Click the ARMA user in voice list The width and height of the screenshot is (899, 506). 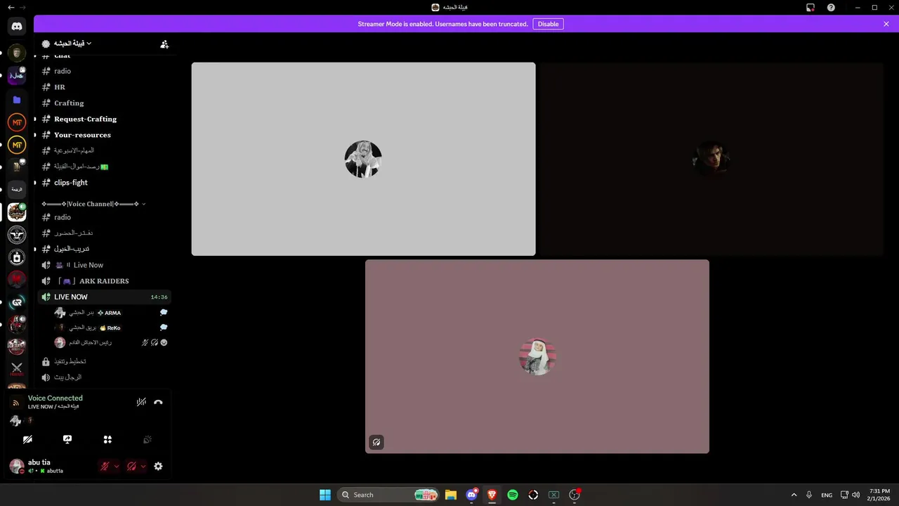[111, 313]
